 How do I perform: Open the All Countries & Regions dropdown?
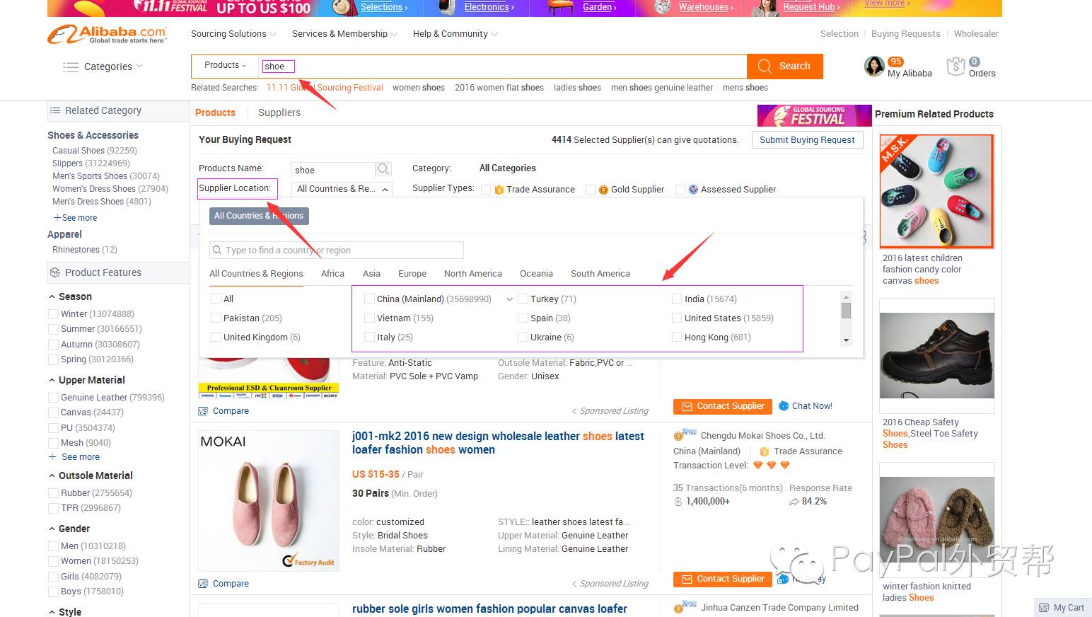tap(342, 189)
